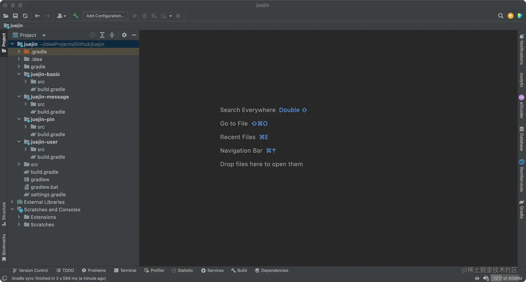
Task: Open the Notifications side tab
Action: point(521,49)
